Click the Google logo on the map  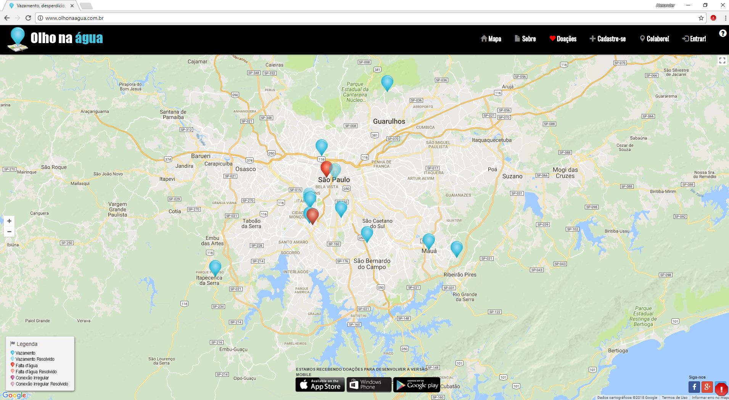(x=14, y=395)
